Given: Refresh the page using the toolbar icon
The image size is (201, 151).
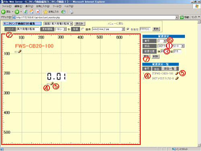Looking at the screenshot, I should [x=25, y=12].
